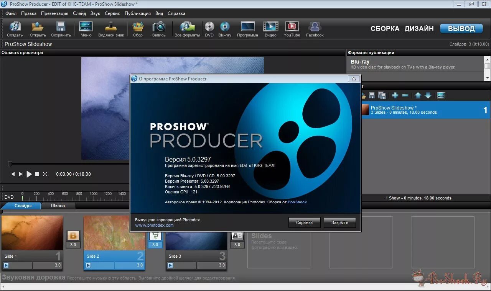
Task: Open the Меню toolbar icon
Action: [86, 27]
